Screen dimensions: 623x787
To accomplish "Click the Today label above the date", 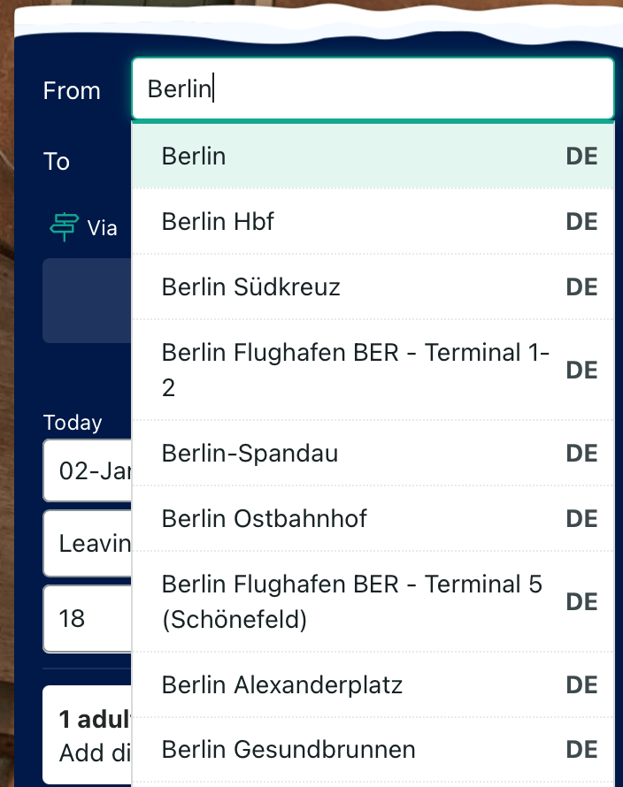I will tap(73, 423).
